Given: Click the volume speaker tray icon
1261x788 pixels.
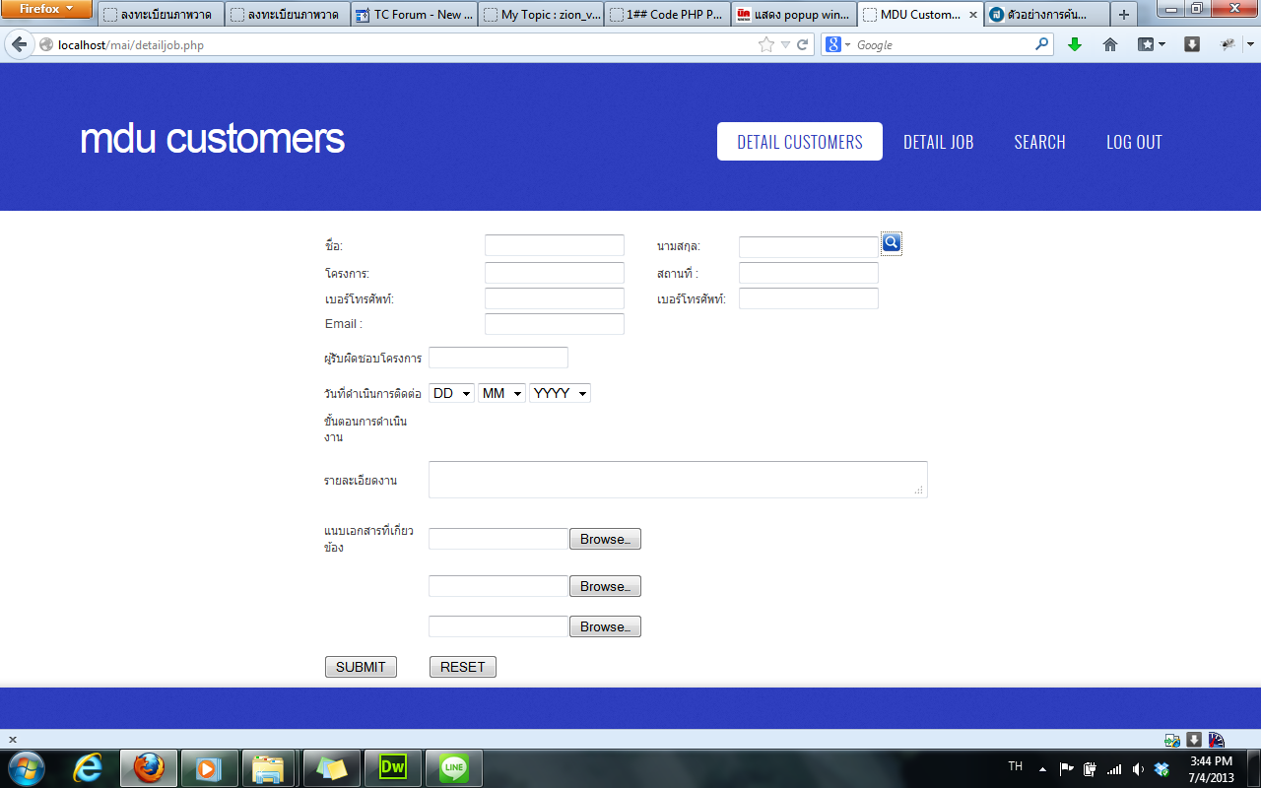Looking at the screenshot, I should 1139,769.
